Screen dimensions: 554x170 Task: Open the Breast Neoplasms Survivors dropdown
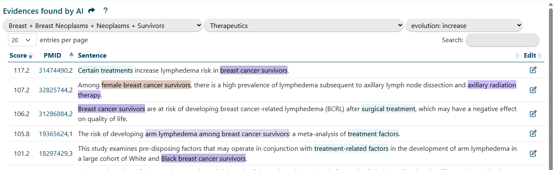point(103,26)
